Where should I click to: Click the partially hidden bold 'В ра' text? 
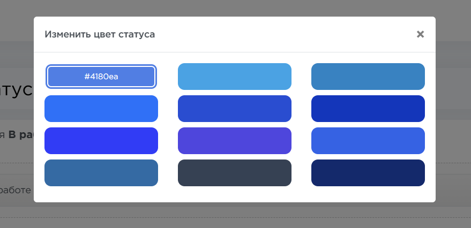(20, 135)
